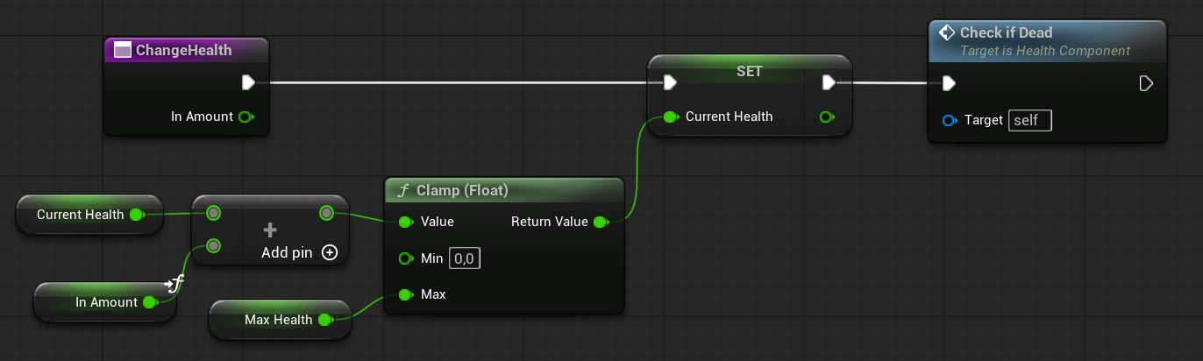Click the Add pin plus icon
The height and width of the screenshot is (361, 1203).
[x=330, y=252]
